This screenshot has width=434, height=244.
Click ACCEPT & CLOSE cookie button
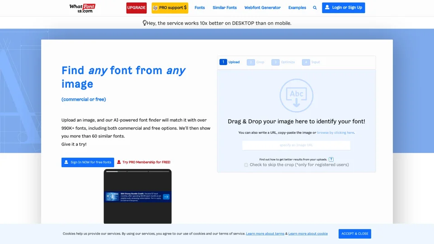(x=354, y=234)
